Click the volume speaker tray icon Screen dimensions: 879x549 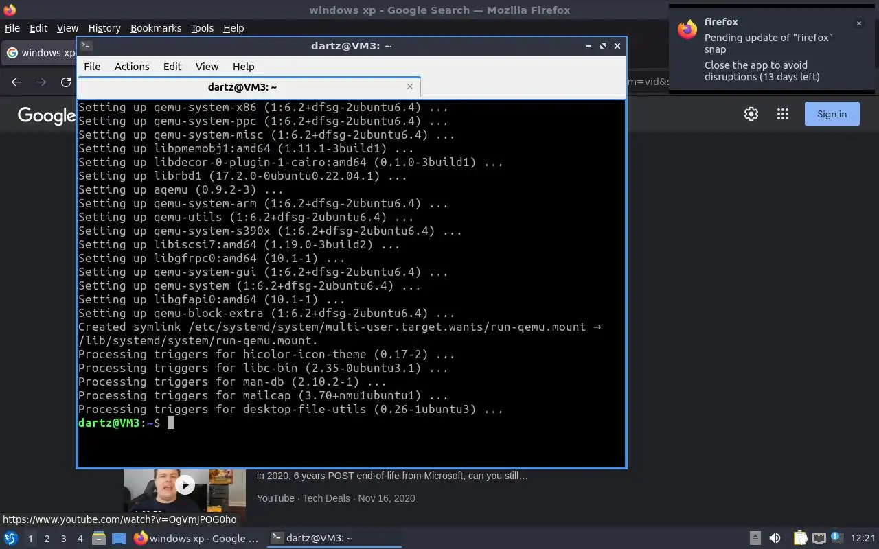(x=775, y=538)
